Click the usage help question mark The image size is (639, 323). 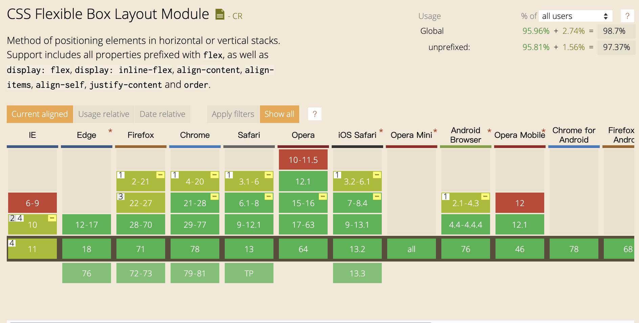point(627,16)
